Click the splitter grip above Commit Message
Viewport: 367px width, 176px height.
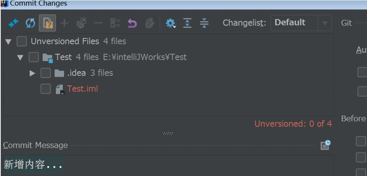tap(168, 133)
